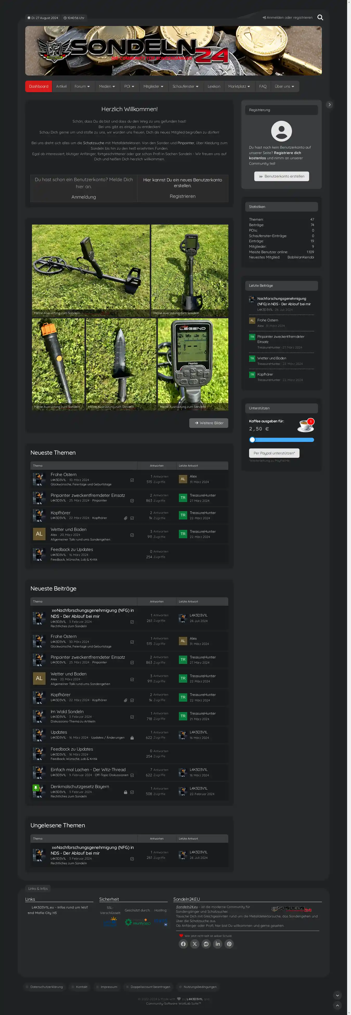
Task: Click the Reddit share icon
Action: coord(206,944)
